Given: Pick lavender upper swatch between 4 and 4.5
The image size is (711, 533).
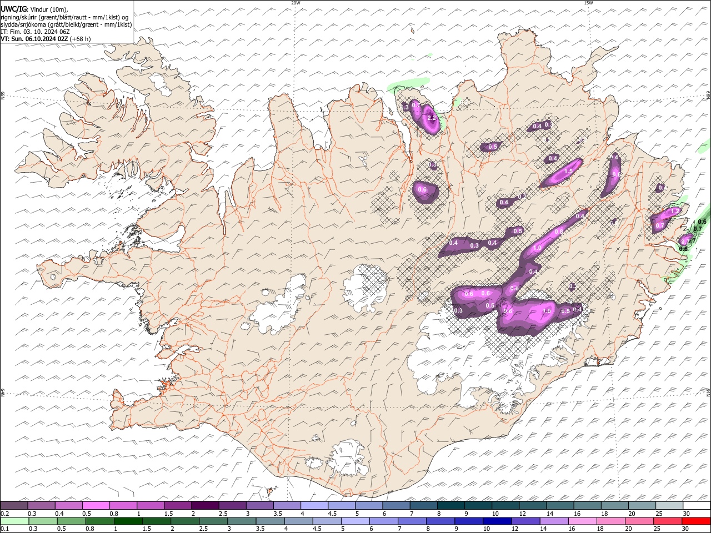Looking at the screenshot, I should [314, 505].
